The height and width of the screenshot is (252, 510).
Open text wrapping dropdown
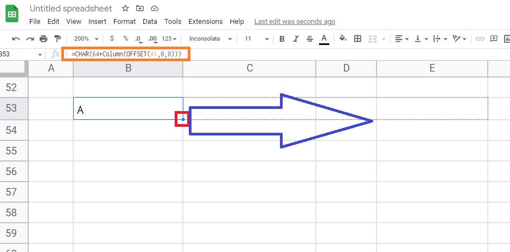pyautogui.click(x=441, y=39)
